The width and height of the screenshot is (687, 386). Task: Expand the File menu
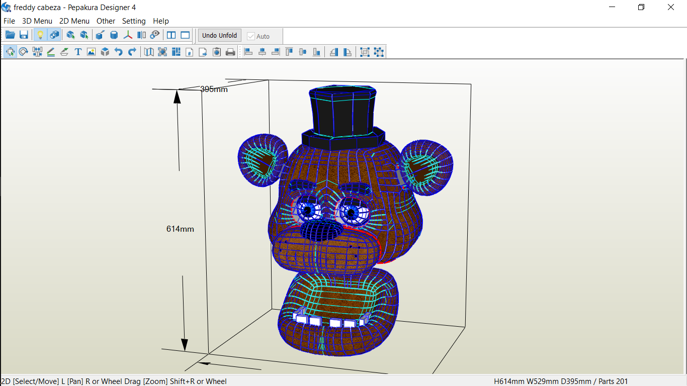(9, 21)
